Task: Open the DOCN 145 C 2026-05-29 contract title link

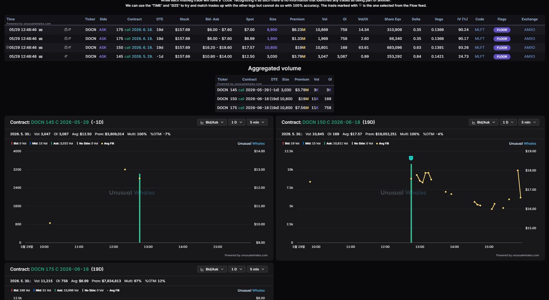Action: pyautogui.click(x=60, y=123)
